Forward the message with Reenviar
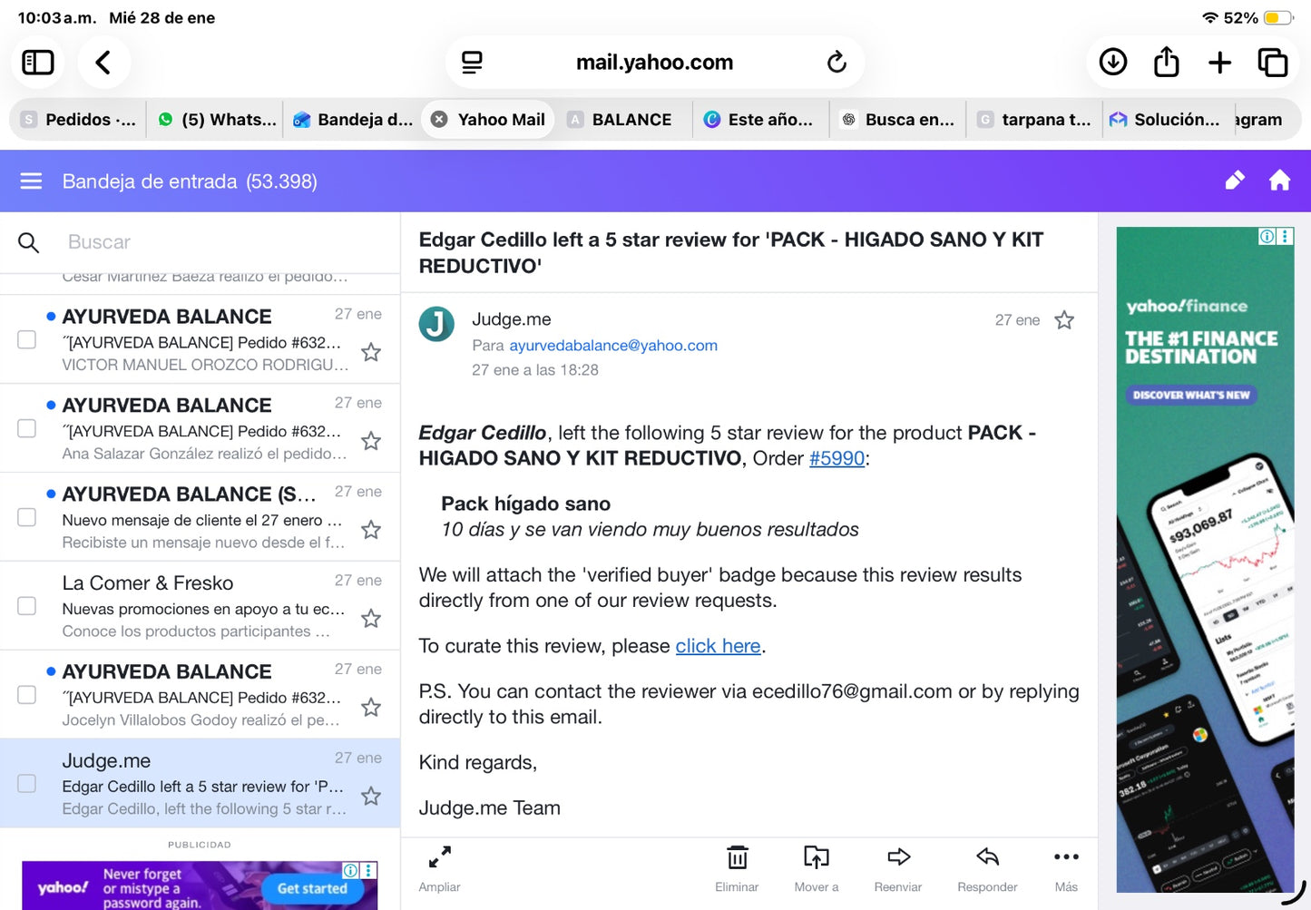Screen dimensions: 1311x910 [898, 868]
